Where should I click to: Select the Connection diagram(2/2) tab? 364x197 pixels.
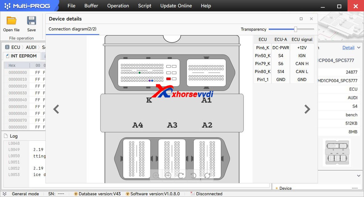[x=72, y=29]
